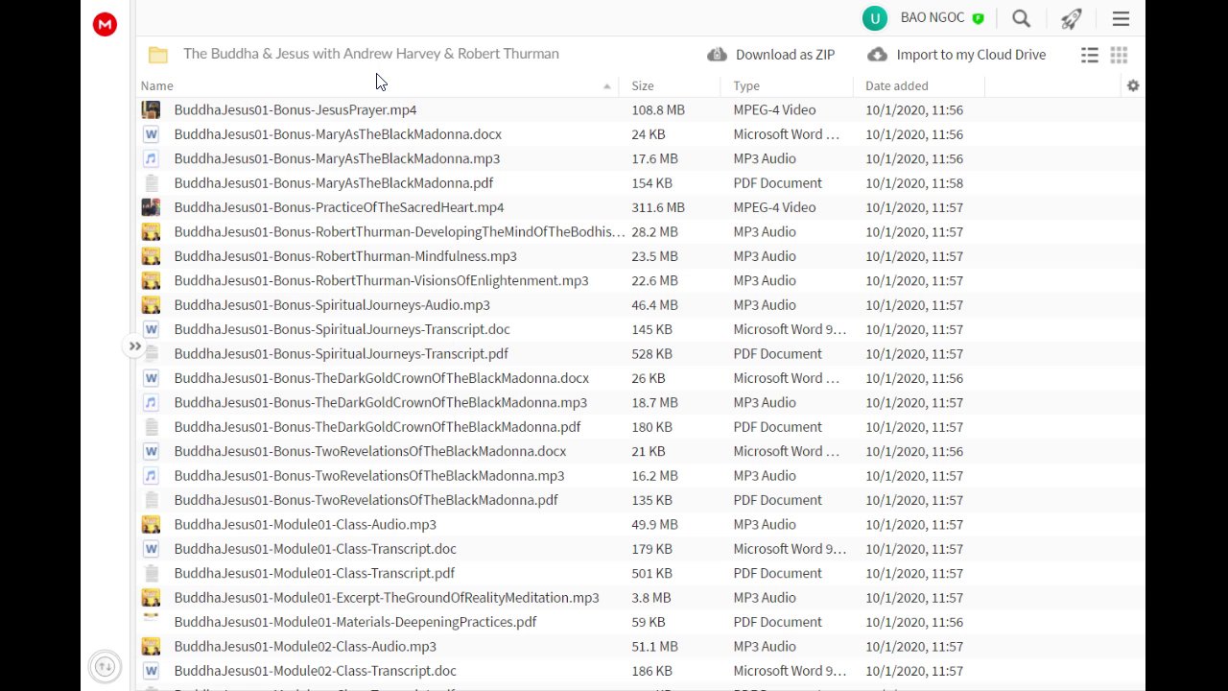Switch to grid thumbnail view
The height and width of the screenshot is (691, 1228).
[1119, 55]
